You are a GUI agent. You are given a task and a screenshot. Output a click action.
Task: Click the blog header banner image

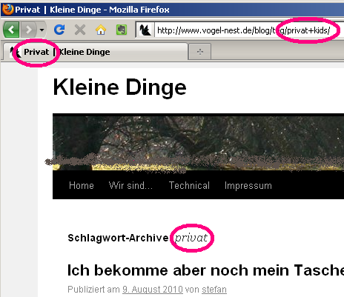click(x=198, y=143)
